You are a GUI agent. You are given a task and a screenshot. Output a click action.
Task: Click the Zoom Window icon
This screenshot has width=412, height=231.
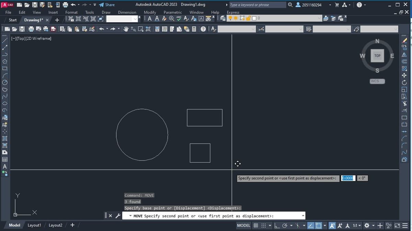tap(140, 29)
